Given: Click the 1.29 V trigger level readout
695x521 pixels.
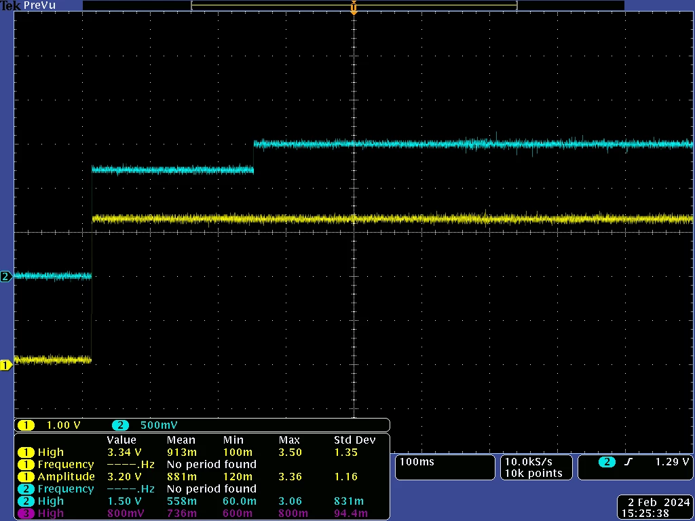Looking at the screenshot, I should pyautogui.click(x=672, y=461).
